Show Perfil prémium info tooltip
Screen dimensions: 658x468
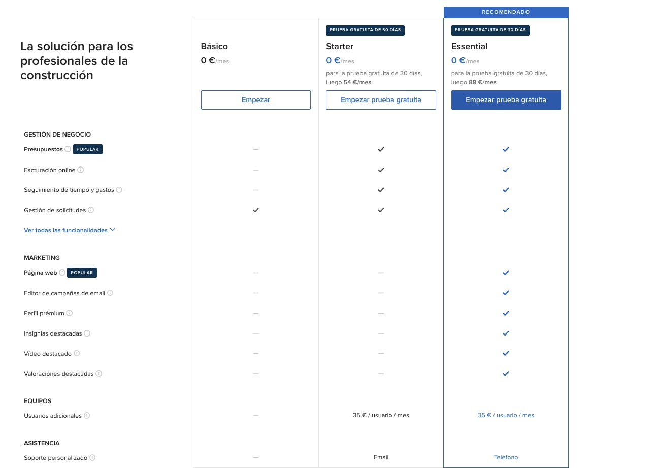coord(70,313)
